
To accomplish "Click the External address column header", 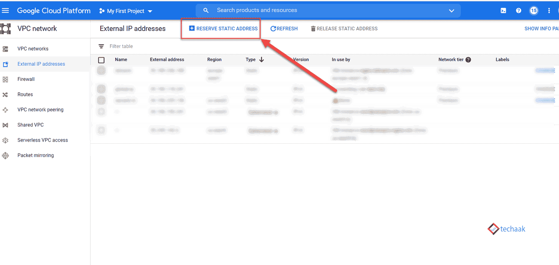I will pos(167,60).
